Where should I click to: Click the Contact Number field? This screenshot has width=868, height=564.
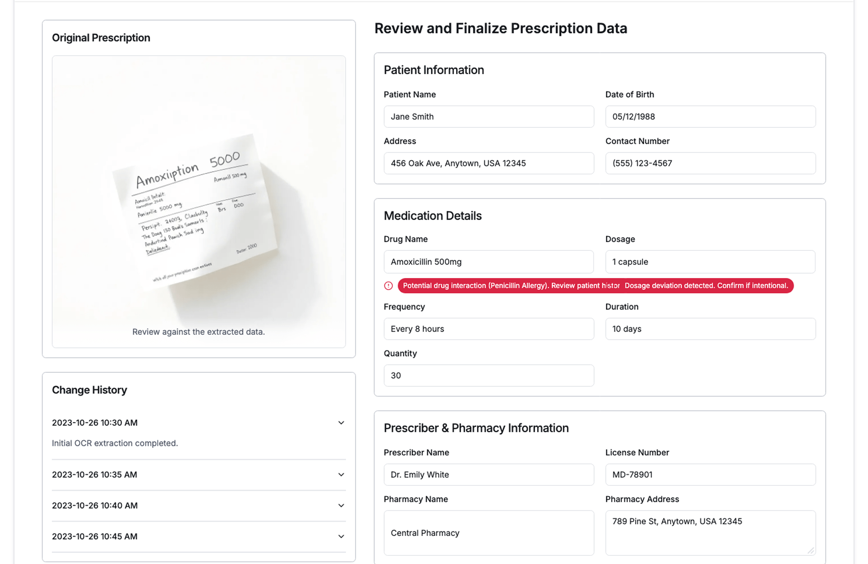(710, 163)
